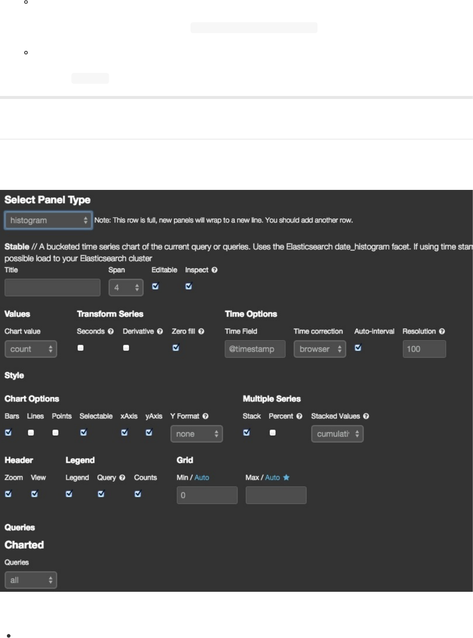Open the Chart value count dropdown

[31, 349]
